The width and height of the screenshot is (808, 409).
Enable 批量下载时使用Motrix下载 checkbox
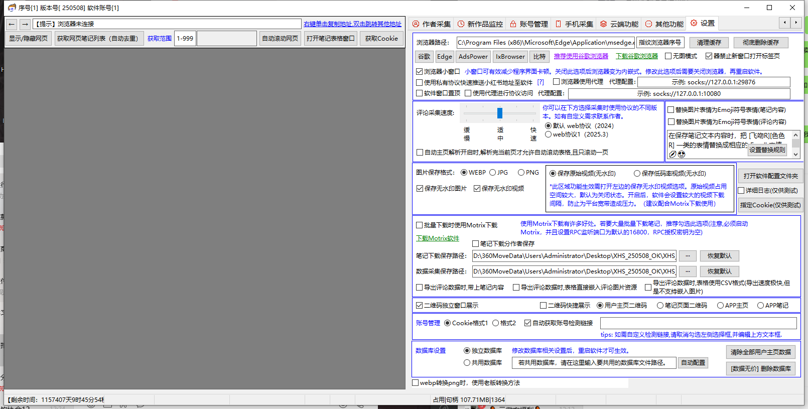[420, 225]
